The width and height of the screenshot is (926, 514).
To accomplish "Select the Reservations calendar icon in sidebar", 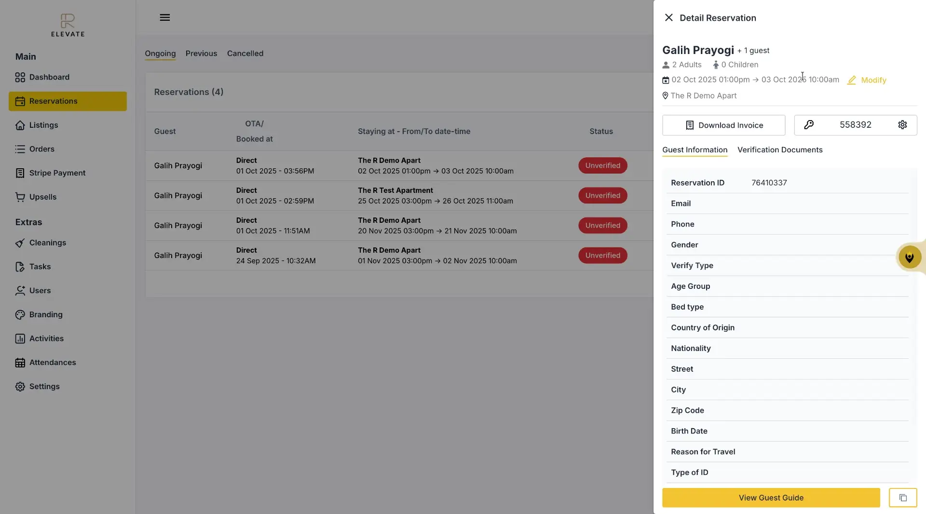I will coord(20,101).
